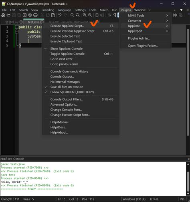
Task: Open the Tools menu
Action: 93,10
